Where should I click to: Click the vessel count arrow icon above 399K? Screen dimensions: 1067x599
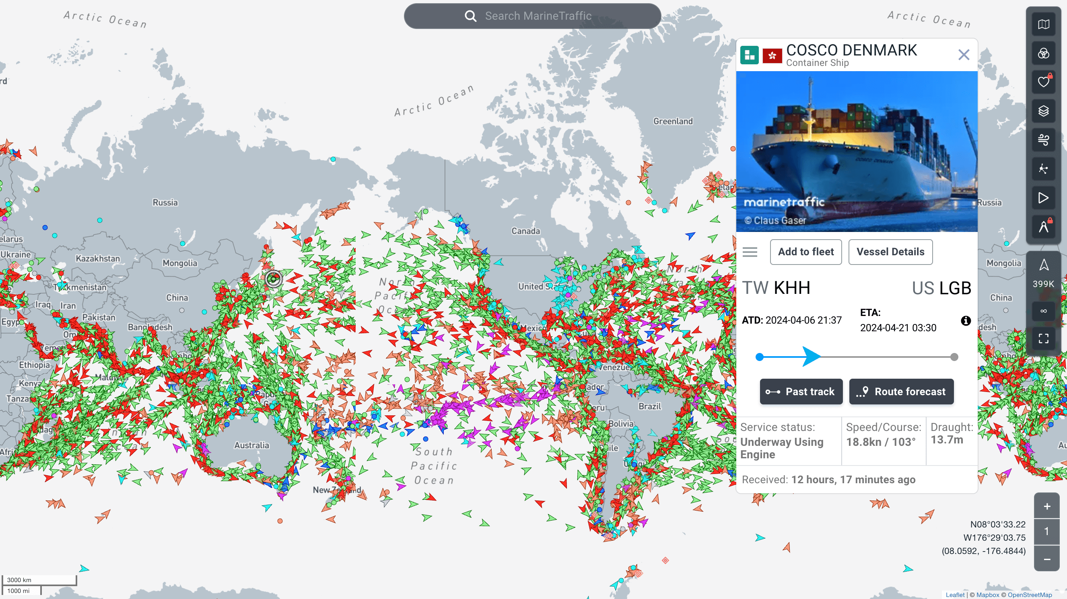pos(1044,265)
